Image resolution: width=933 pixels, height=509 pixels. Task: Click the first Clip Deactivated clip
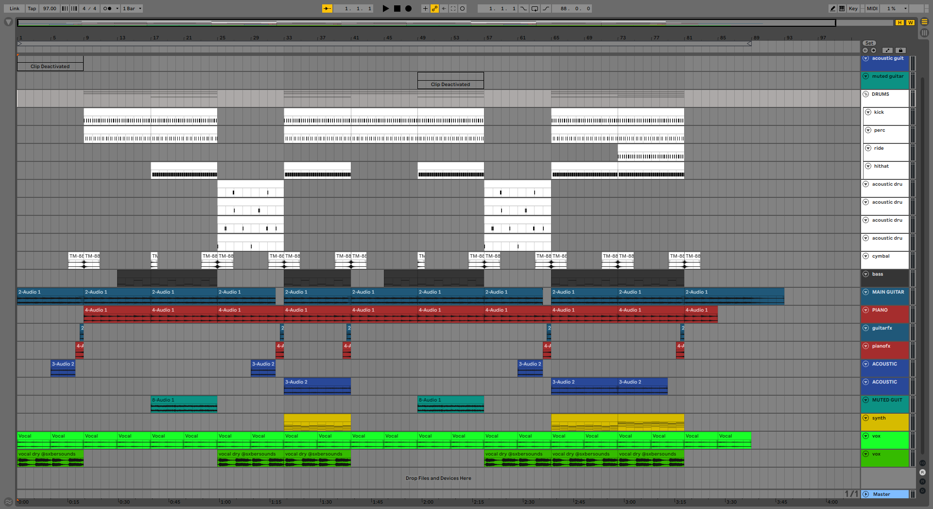click(50, 64)
